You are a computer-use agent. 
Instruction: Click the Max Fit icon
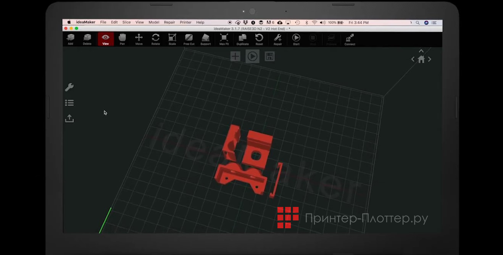pos(224,39)
